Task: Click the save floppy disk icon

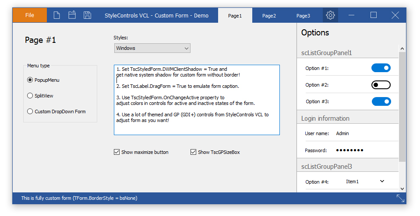Action: click(x=87, y=15)
